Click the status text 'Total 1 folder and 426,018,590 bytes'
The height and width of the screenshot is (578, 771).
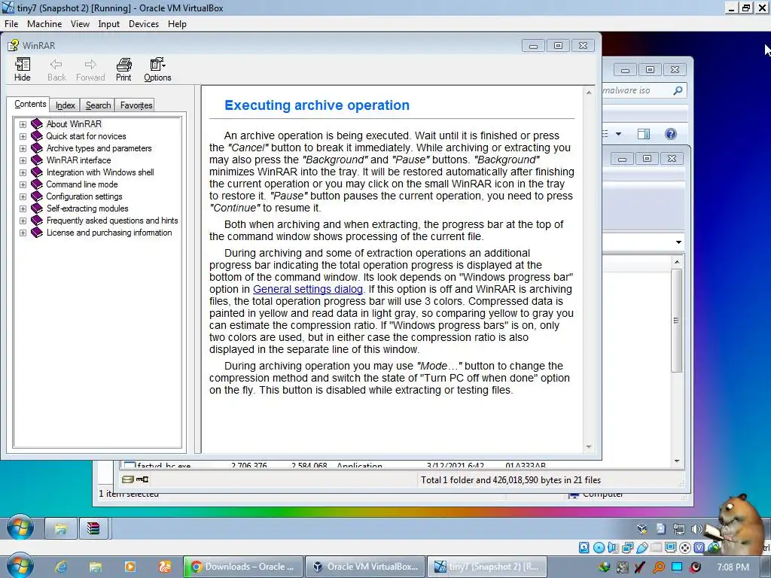pos(510,479)
